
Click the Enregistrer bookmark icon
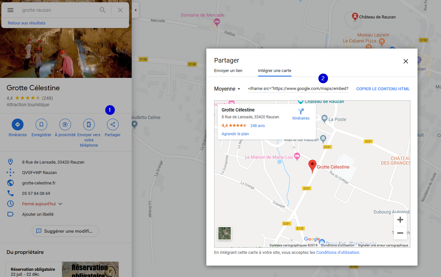(41, 124)
